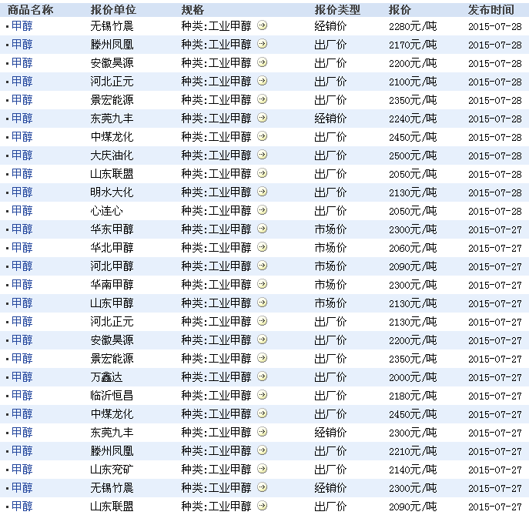Click arrow icon in 无锡竹晨 2015-07-27 row

(x=262, y=487)
